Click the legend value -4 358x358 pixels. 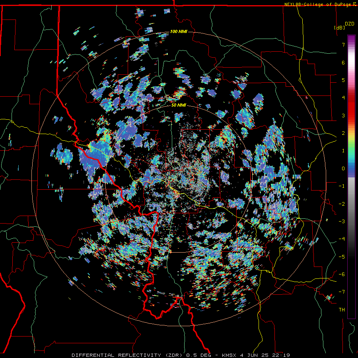[x=342, y=239]
